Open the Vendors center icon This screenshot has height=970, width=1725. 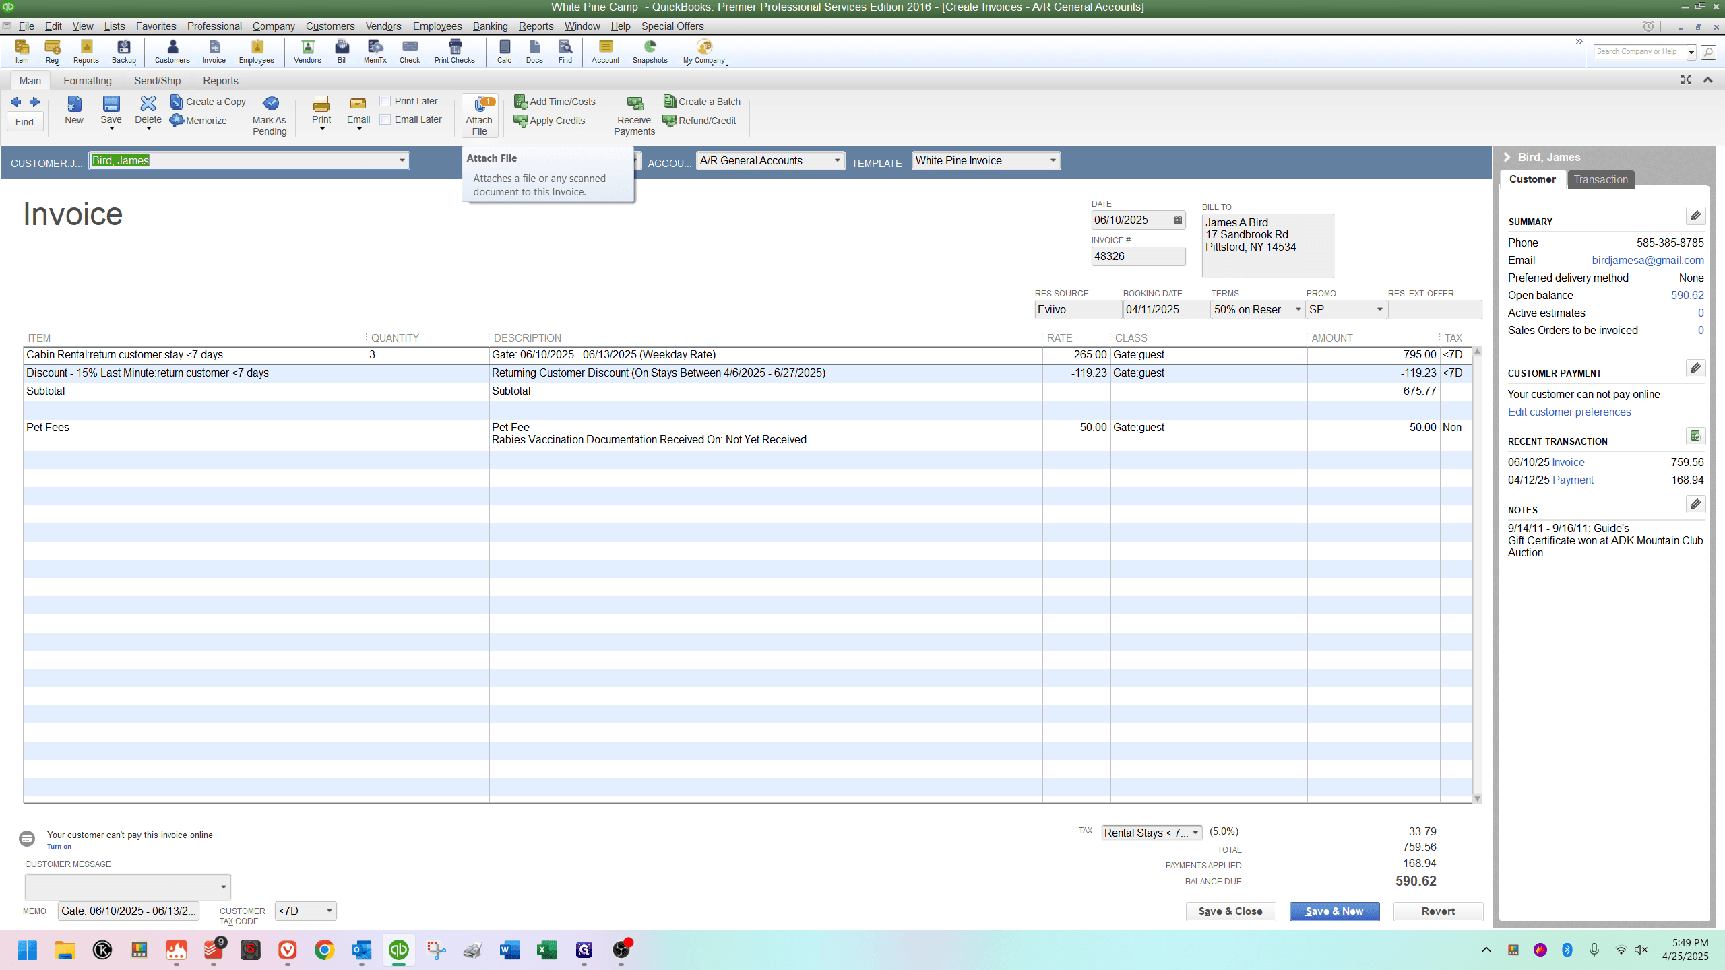pos(308,51)
